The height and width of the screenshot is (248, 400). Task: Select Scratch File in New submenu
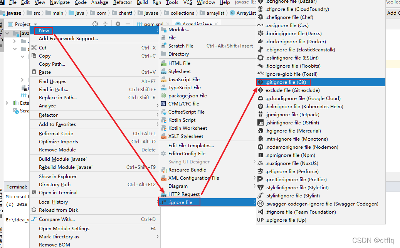(x=208, y=46)
